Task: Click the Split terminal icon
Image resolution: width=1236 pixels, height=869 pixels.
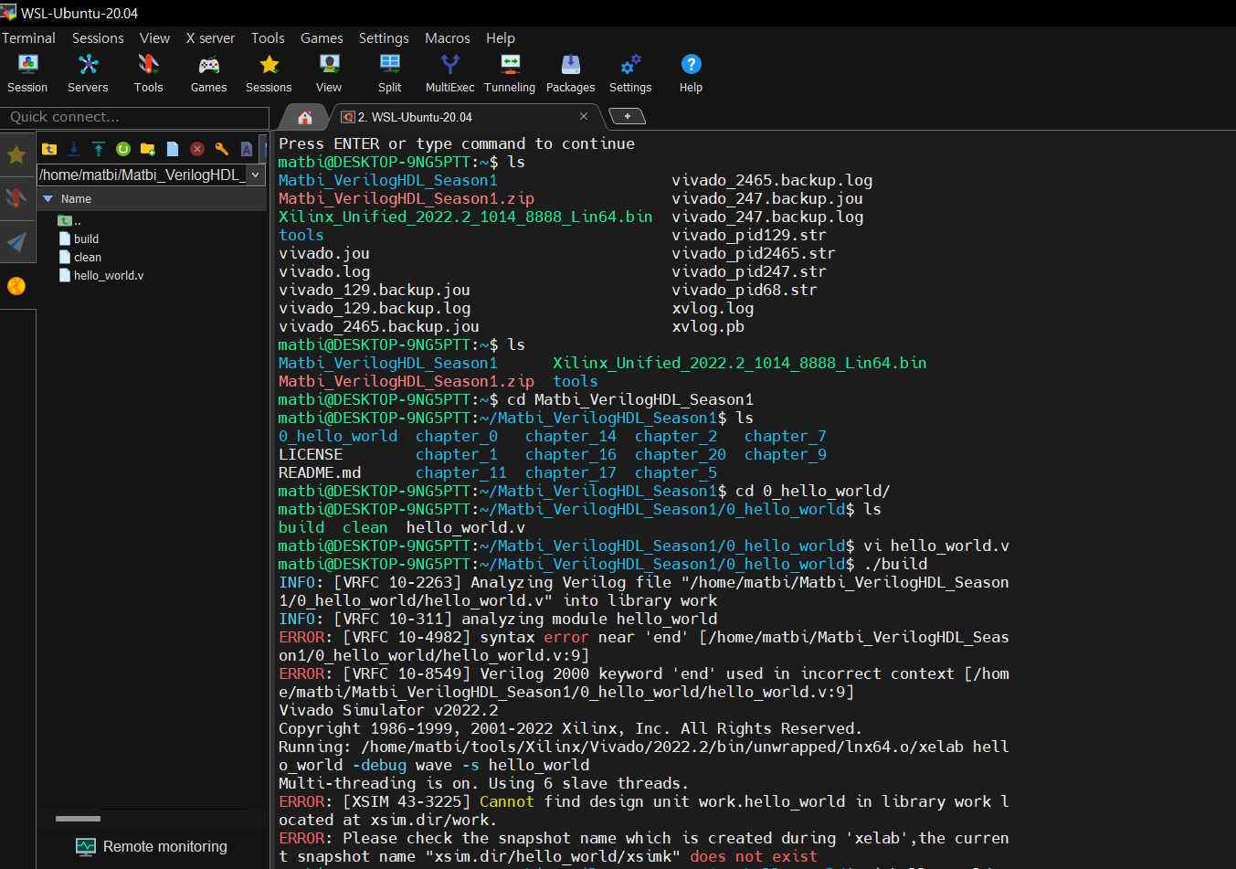Action: click(389, 73)
